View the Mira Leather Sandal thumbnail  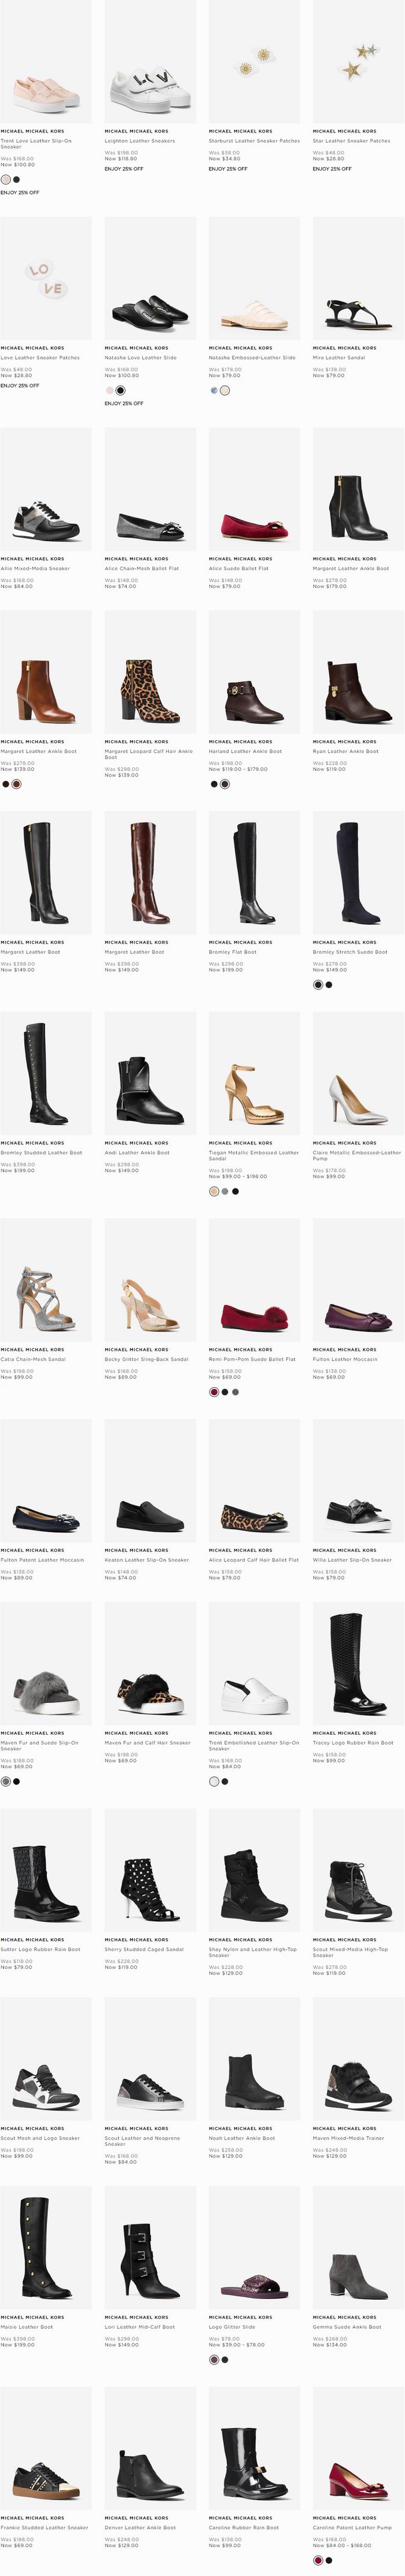(358, 279)
